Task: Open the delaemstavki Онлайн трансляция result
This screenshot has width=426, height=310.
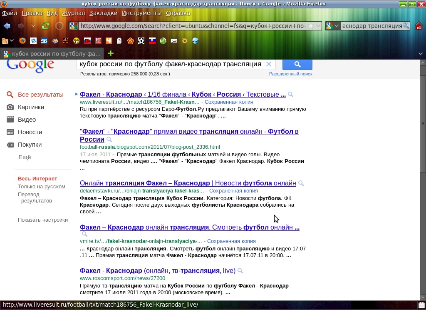Action: 188,183
